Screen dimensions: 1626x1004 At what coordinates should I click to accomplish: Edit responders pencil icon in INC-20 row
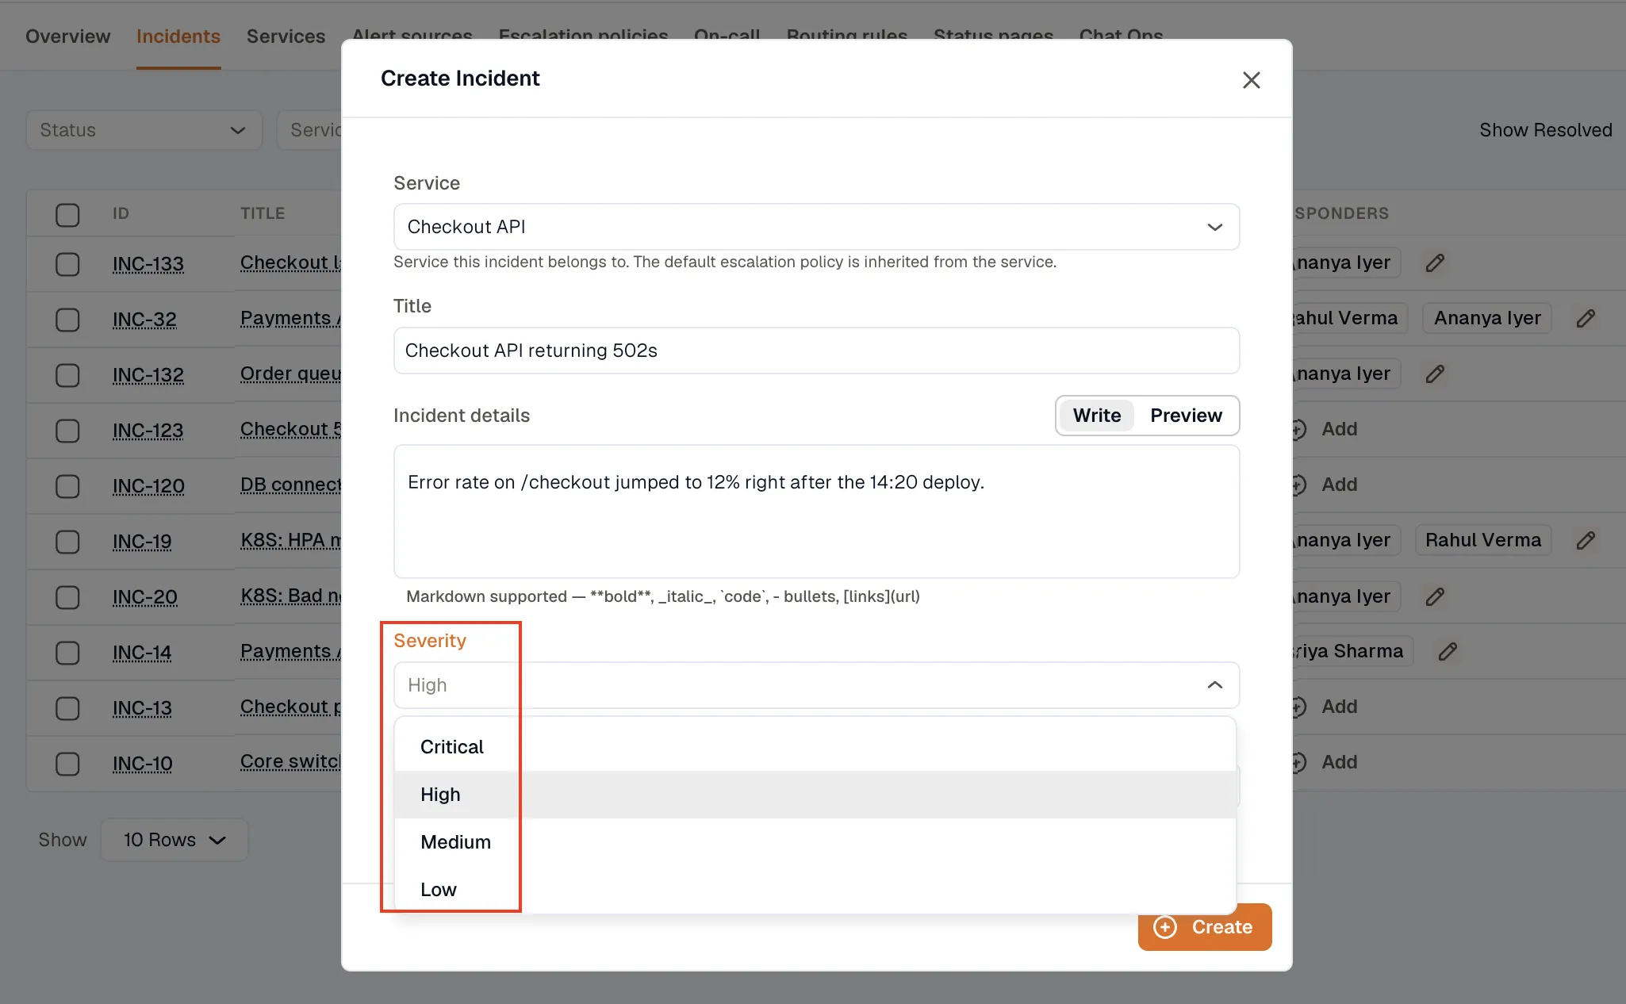click(1435, 596)
